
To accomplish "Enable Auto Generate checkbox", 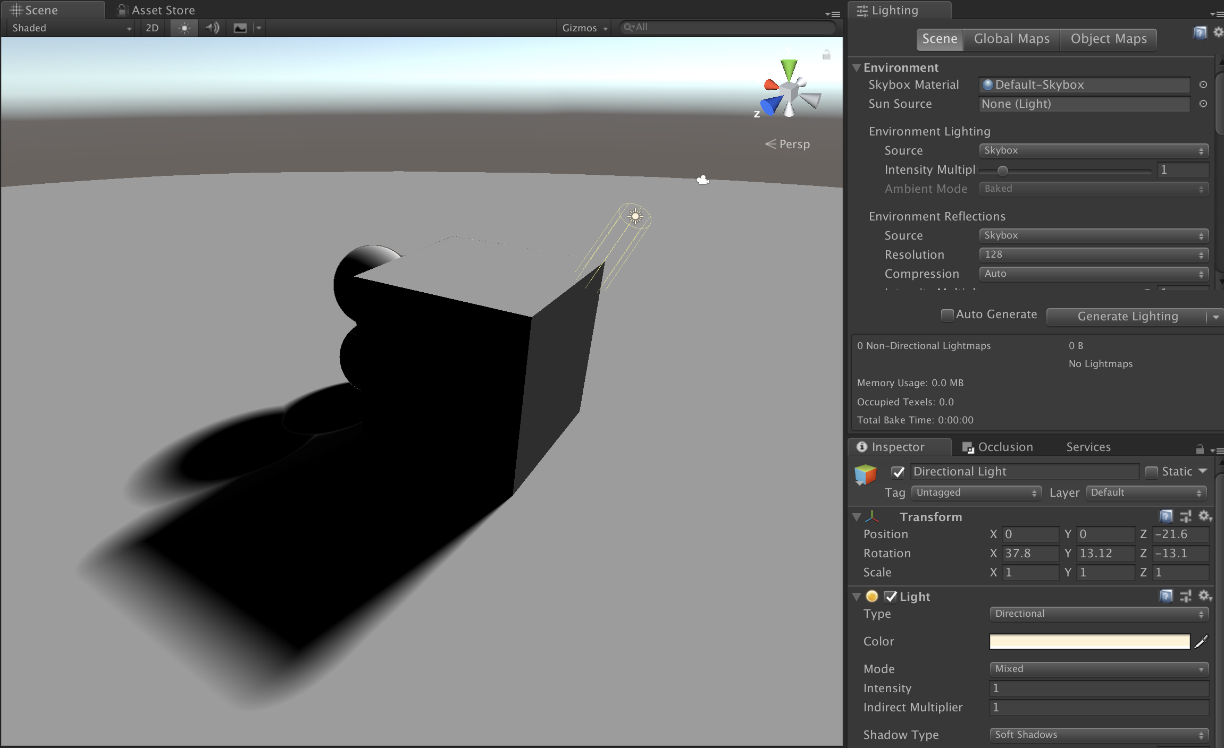I will coord(947,315).
